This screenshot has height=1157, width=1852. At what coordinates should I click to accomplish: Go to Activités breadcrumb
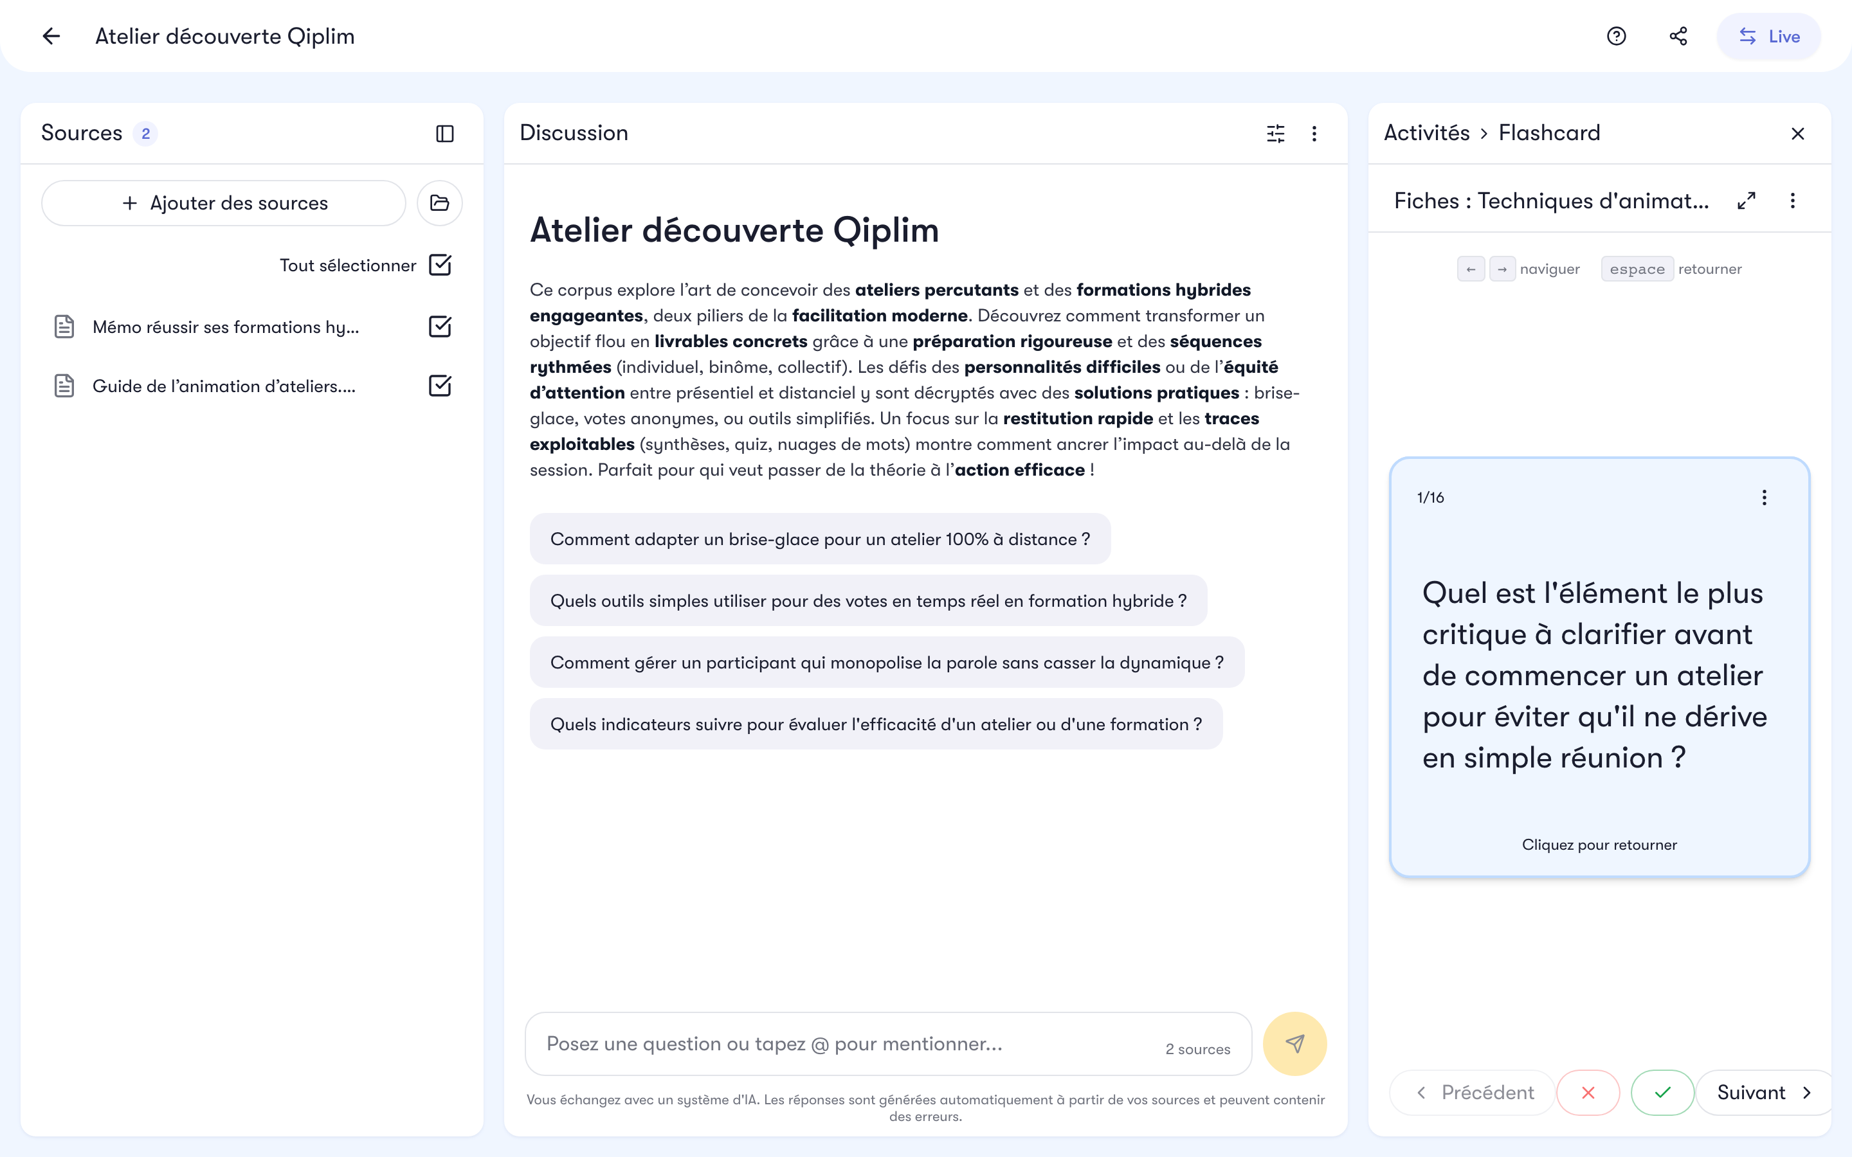pyautogui.click(x=1426, y=133)
